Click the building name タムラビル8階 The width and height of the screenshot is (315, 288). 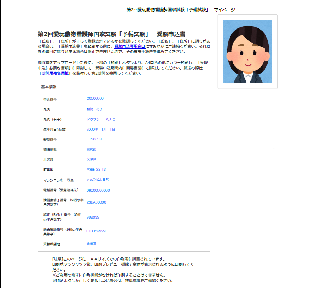98,180
